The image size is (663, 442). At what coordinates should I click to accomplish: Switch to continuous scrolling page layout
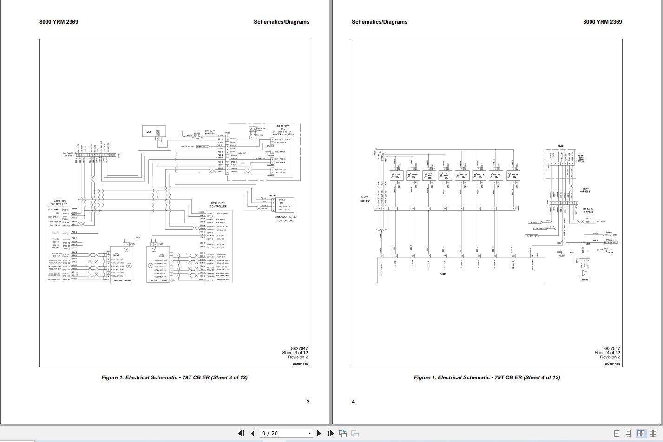click(629, 434)
